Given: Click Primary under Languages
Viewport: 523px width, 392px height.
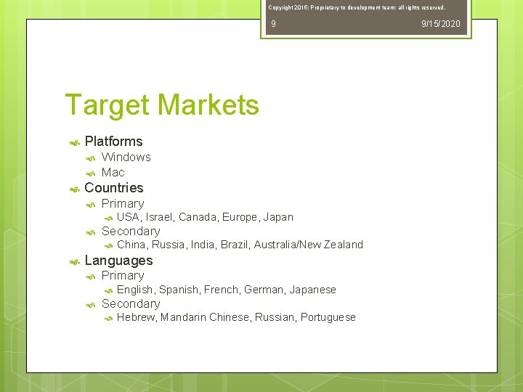Looking at the screenshot, I should tap(123, 276).
